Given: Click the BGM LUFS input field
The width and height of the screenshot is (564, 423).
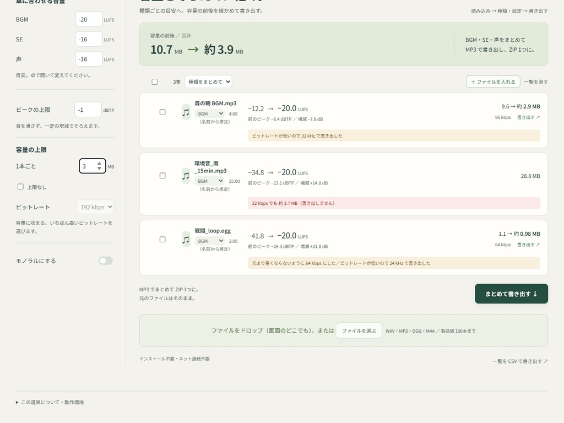Looking at the screenshot, I should click(89, 19).
